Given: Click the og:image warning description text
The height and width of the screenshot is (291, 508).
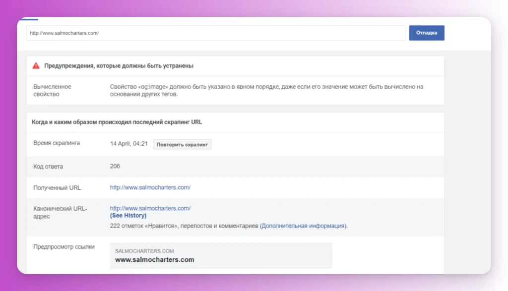Looking at the screenshot, I should [x=266, y=90].
